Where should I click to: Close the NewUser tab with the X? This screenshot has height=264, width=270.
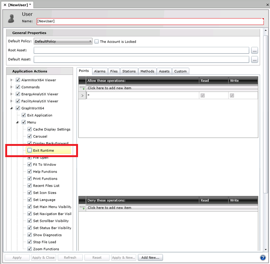coord(4,4)
